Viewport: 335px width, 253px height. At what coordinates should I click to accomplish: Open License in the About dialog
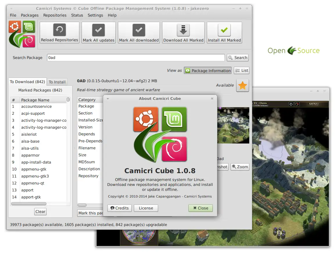(x=146, y=208)
